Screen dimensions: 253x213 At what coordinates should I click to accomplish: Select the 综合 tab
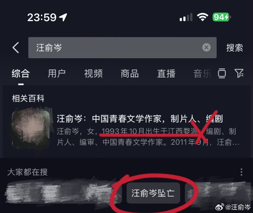coord(21,74)
